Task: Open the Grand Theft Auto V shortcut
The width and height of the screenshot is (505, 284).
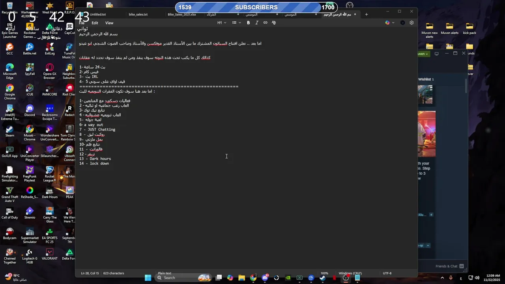Action: pyautogui.click(x=9, y=194)
